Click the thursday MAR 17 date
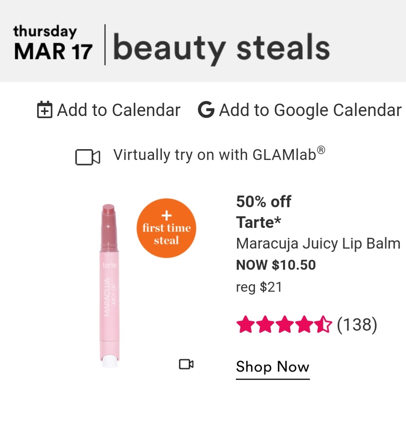 pyautogui.click(x=53, y=43)
